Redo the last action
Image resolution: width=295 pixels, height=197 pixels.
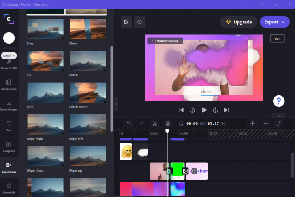tap(142, 123)
